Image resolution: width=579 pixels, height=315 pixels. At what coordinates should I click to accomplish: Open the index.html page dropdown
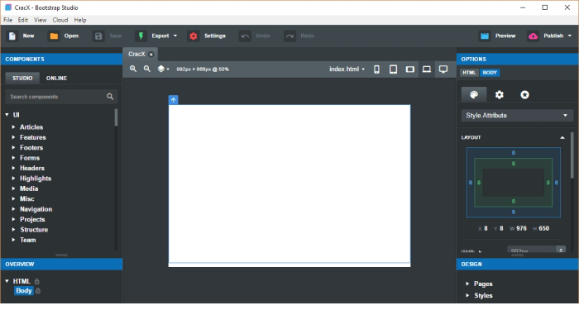[347, 69]
